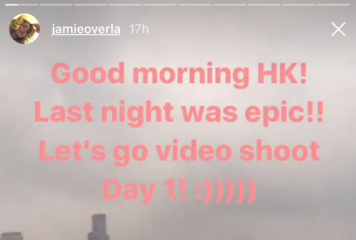Select the first story progress segment

pyautogui.click(x=22, y=5)
